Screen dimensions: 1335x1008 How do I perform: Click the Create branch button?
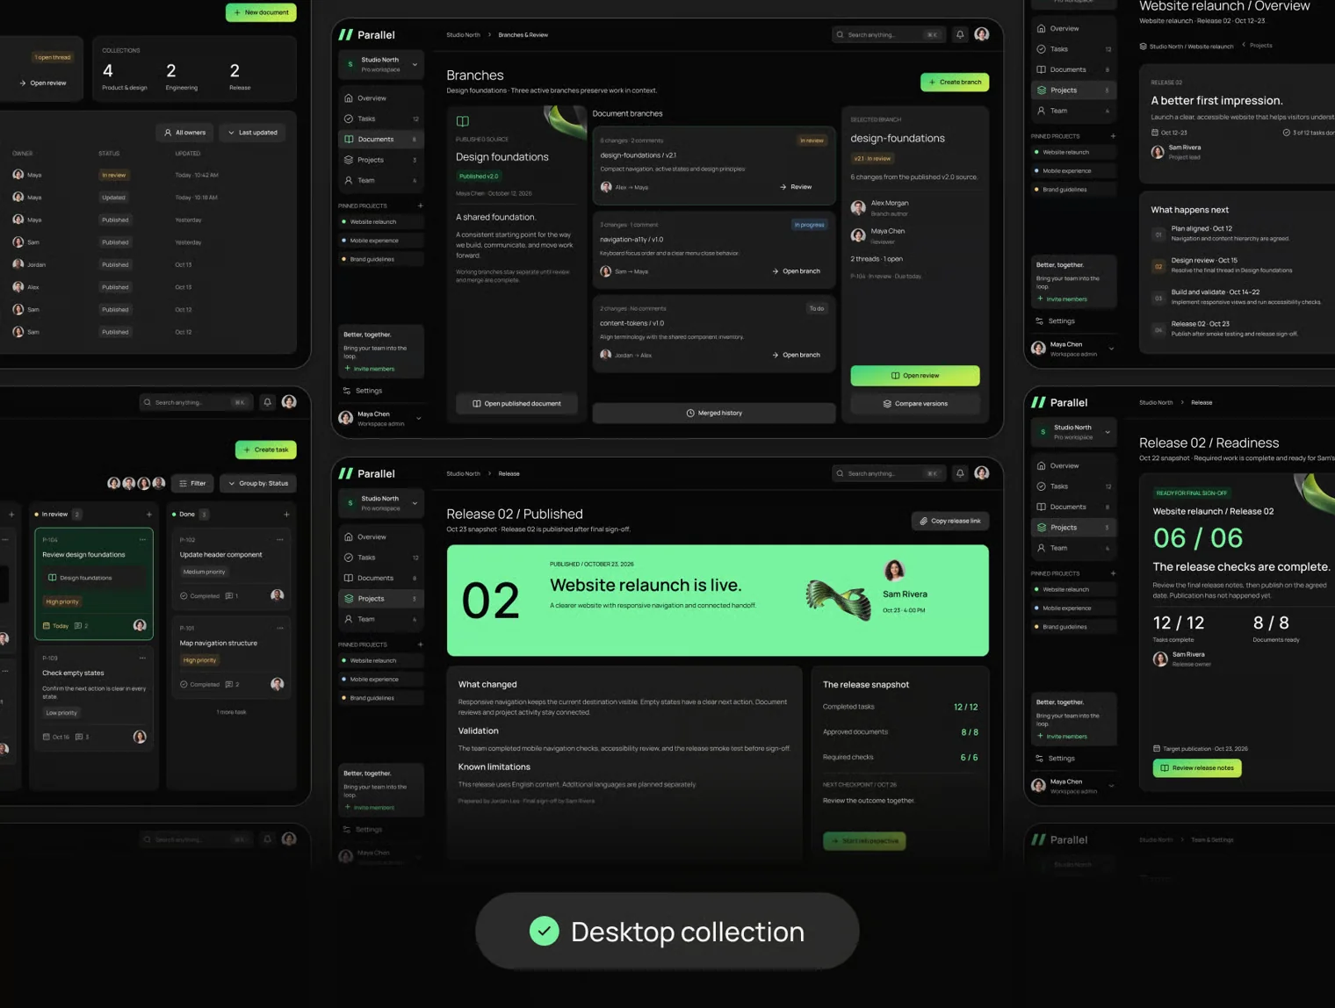click(955, 83)
